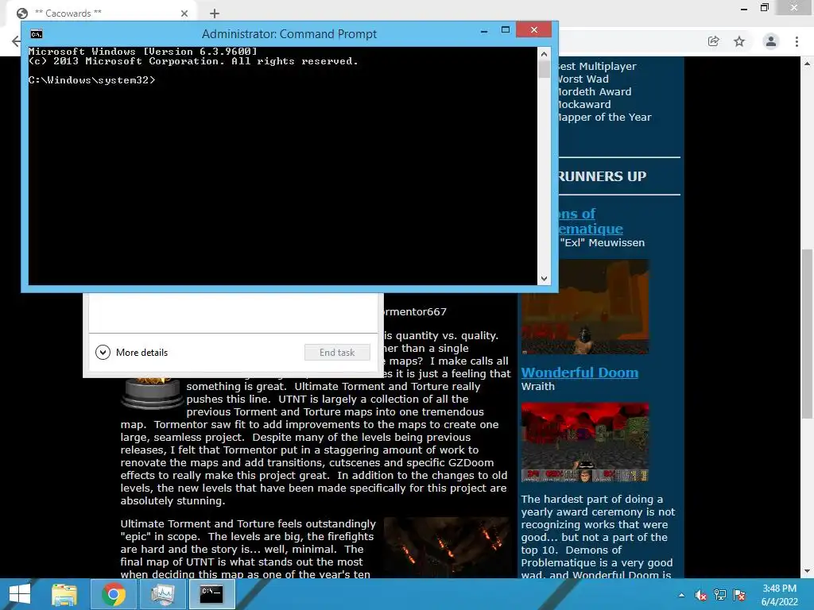Click Wonderful Doom screenshot thumbnail

pyautogui.click(x=585, y=442)
